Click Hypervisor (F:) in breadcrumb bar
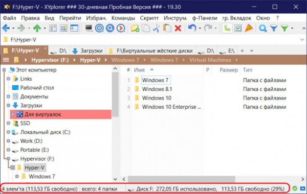Viewport: 307px width, 194px height. click(50, 60)
